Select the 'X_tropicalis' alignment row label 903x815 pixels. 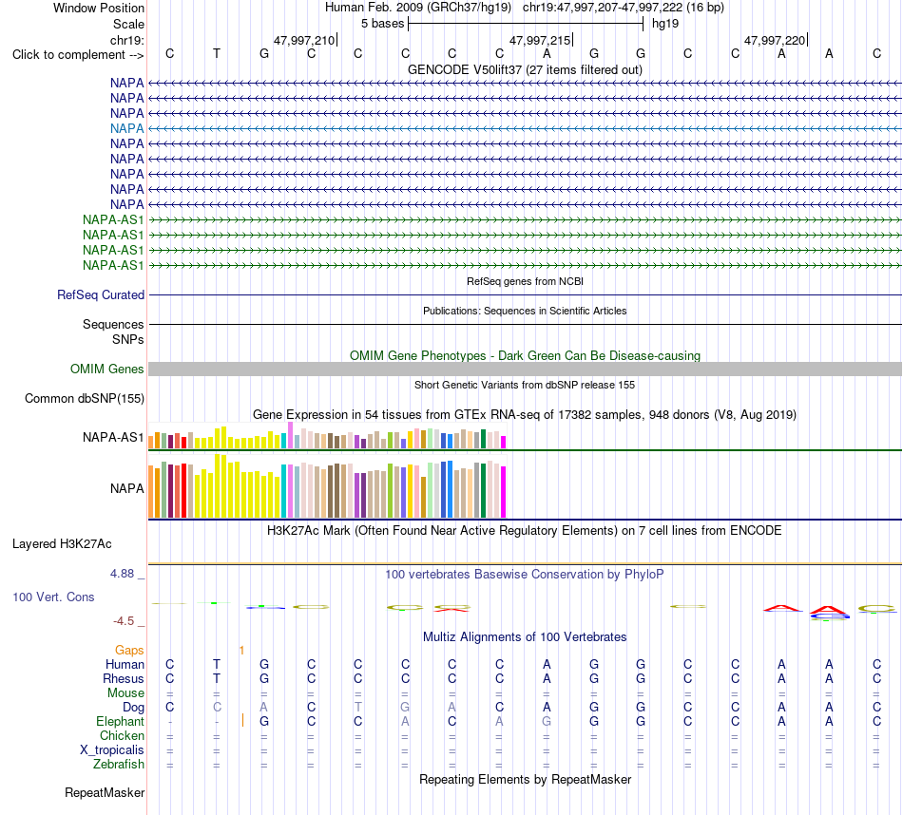112,750
